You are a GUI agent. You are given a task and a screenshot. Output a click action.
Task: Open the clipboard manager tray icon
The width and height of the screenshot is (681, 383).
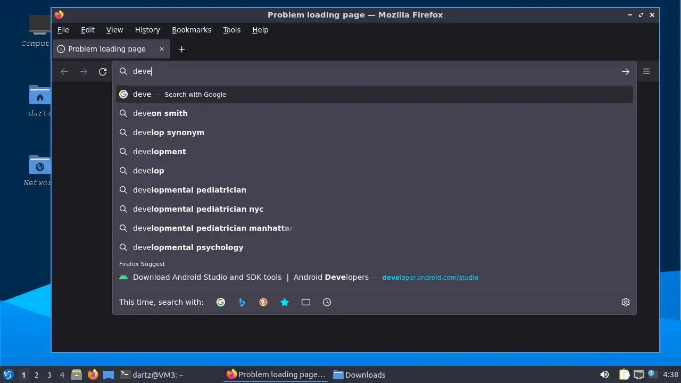(x=625, y=374)
